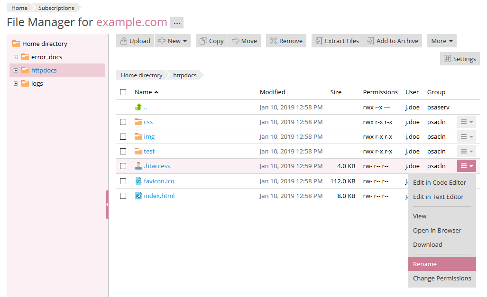Go up via the parent directory arrow
Screen dimensions: 487x297
pyautogui.click(x=138, y=107)
